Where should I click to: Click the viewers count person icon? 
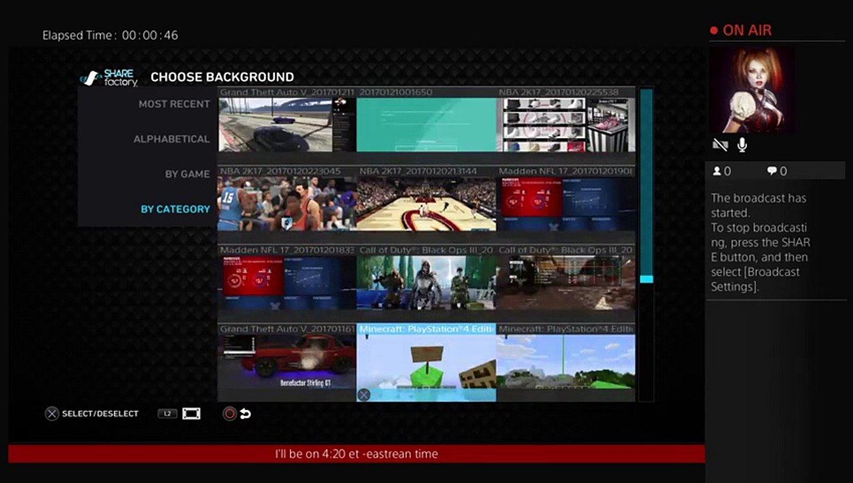coord(717,171)
